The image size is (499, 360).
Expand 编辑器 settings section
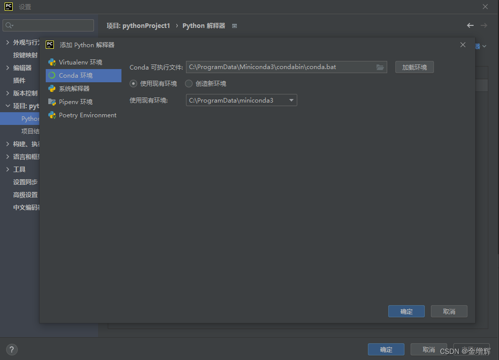(8, 68)
